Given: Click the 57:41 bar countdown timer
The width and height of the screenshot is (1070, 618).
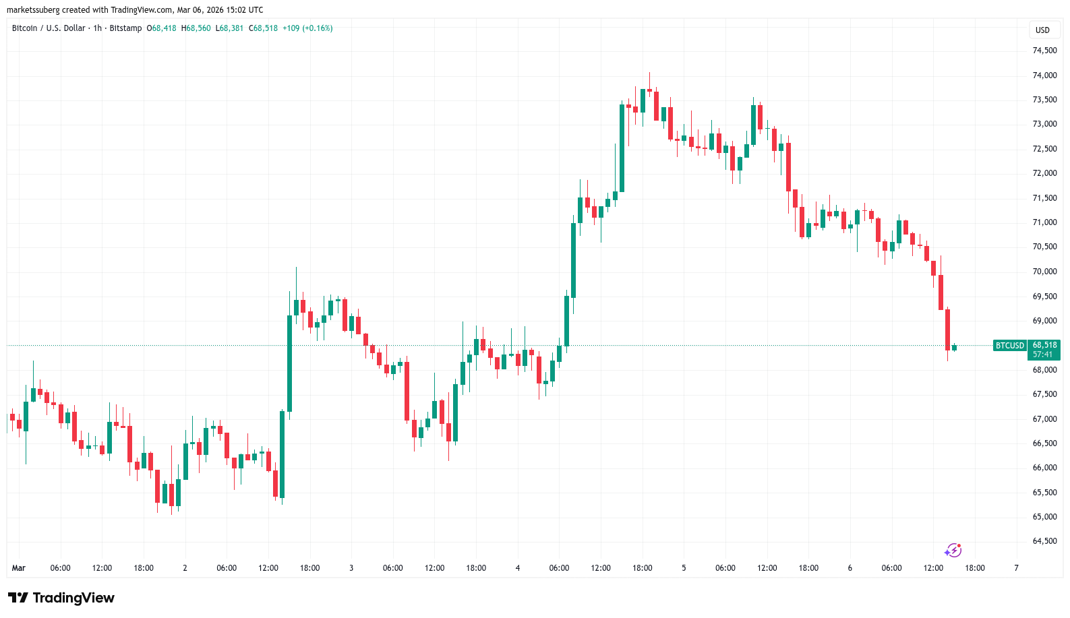Looking at the screenshot, I should pyautogui.click(x=1042, y=354).
